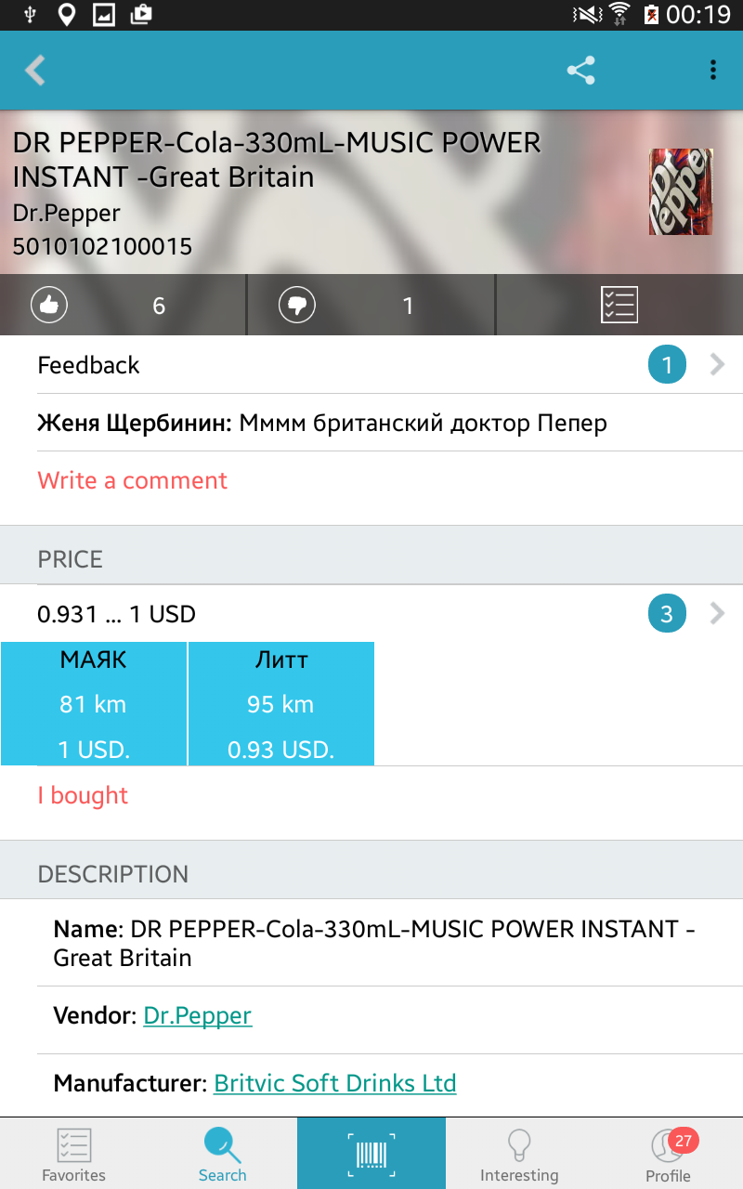Open the Dr.Pepper vendor link
Screen dimensions: 743x1189
pyautogui.click(x=197, y=1015)
